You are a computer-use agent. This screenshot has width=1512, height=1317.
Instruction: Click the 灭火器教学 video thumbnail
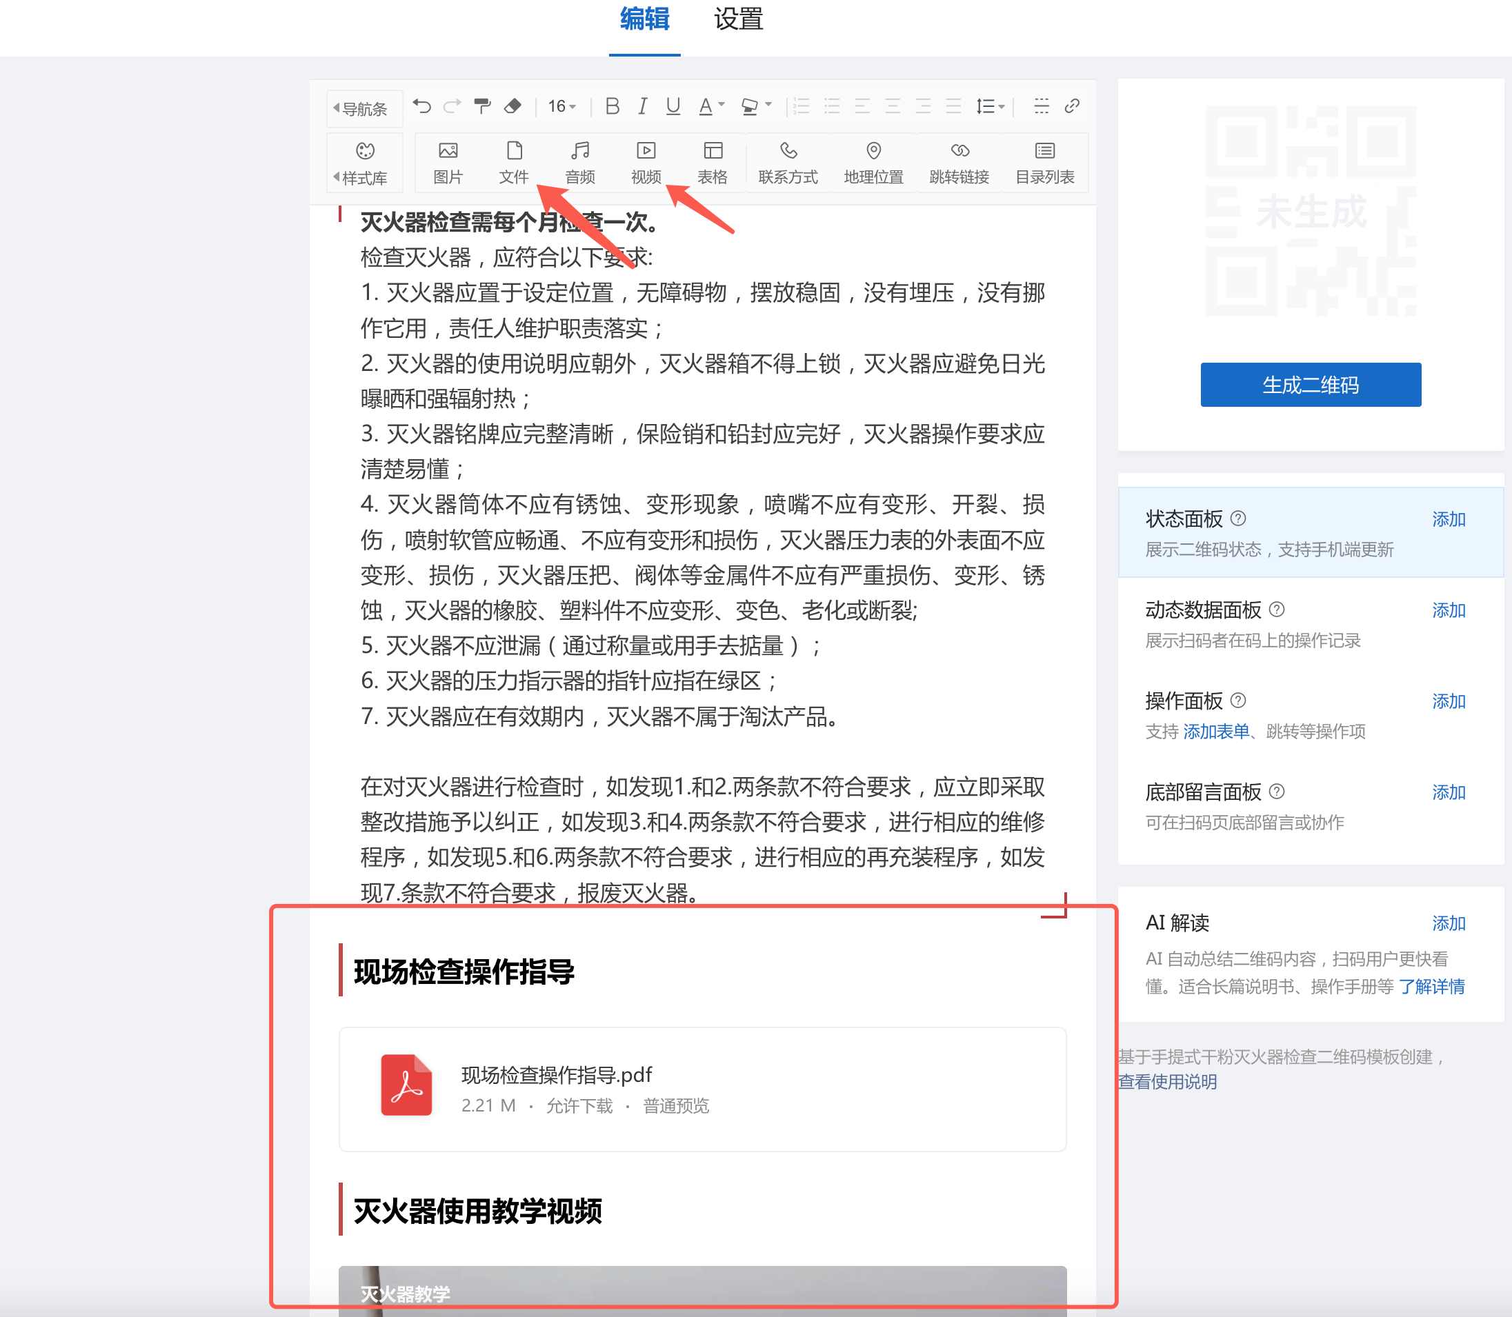[x=702, y=1290]
